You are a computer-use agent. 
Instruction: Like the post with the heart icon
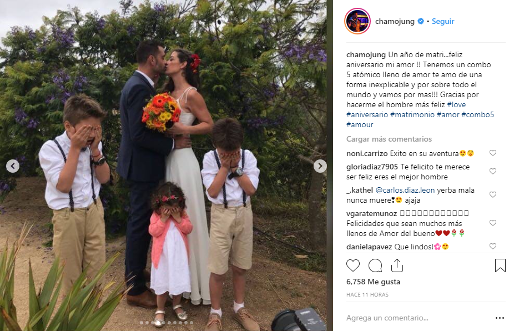(353, 265)
